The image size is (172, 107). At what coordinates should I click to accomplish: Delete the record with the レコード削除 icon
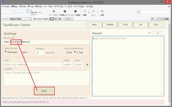coord(75,11)
